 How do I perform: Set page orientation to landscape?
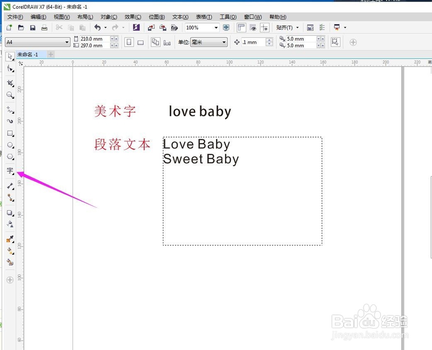coord(140,42)
